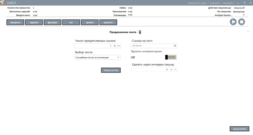Open настройки in the title bar
The image size is (253, 135).
click(228, 3)
